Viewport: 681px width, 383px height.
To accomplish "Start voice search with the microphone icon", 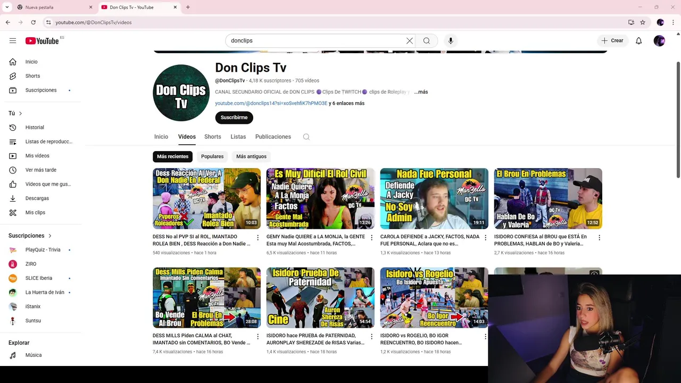I will click(451, 40).
